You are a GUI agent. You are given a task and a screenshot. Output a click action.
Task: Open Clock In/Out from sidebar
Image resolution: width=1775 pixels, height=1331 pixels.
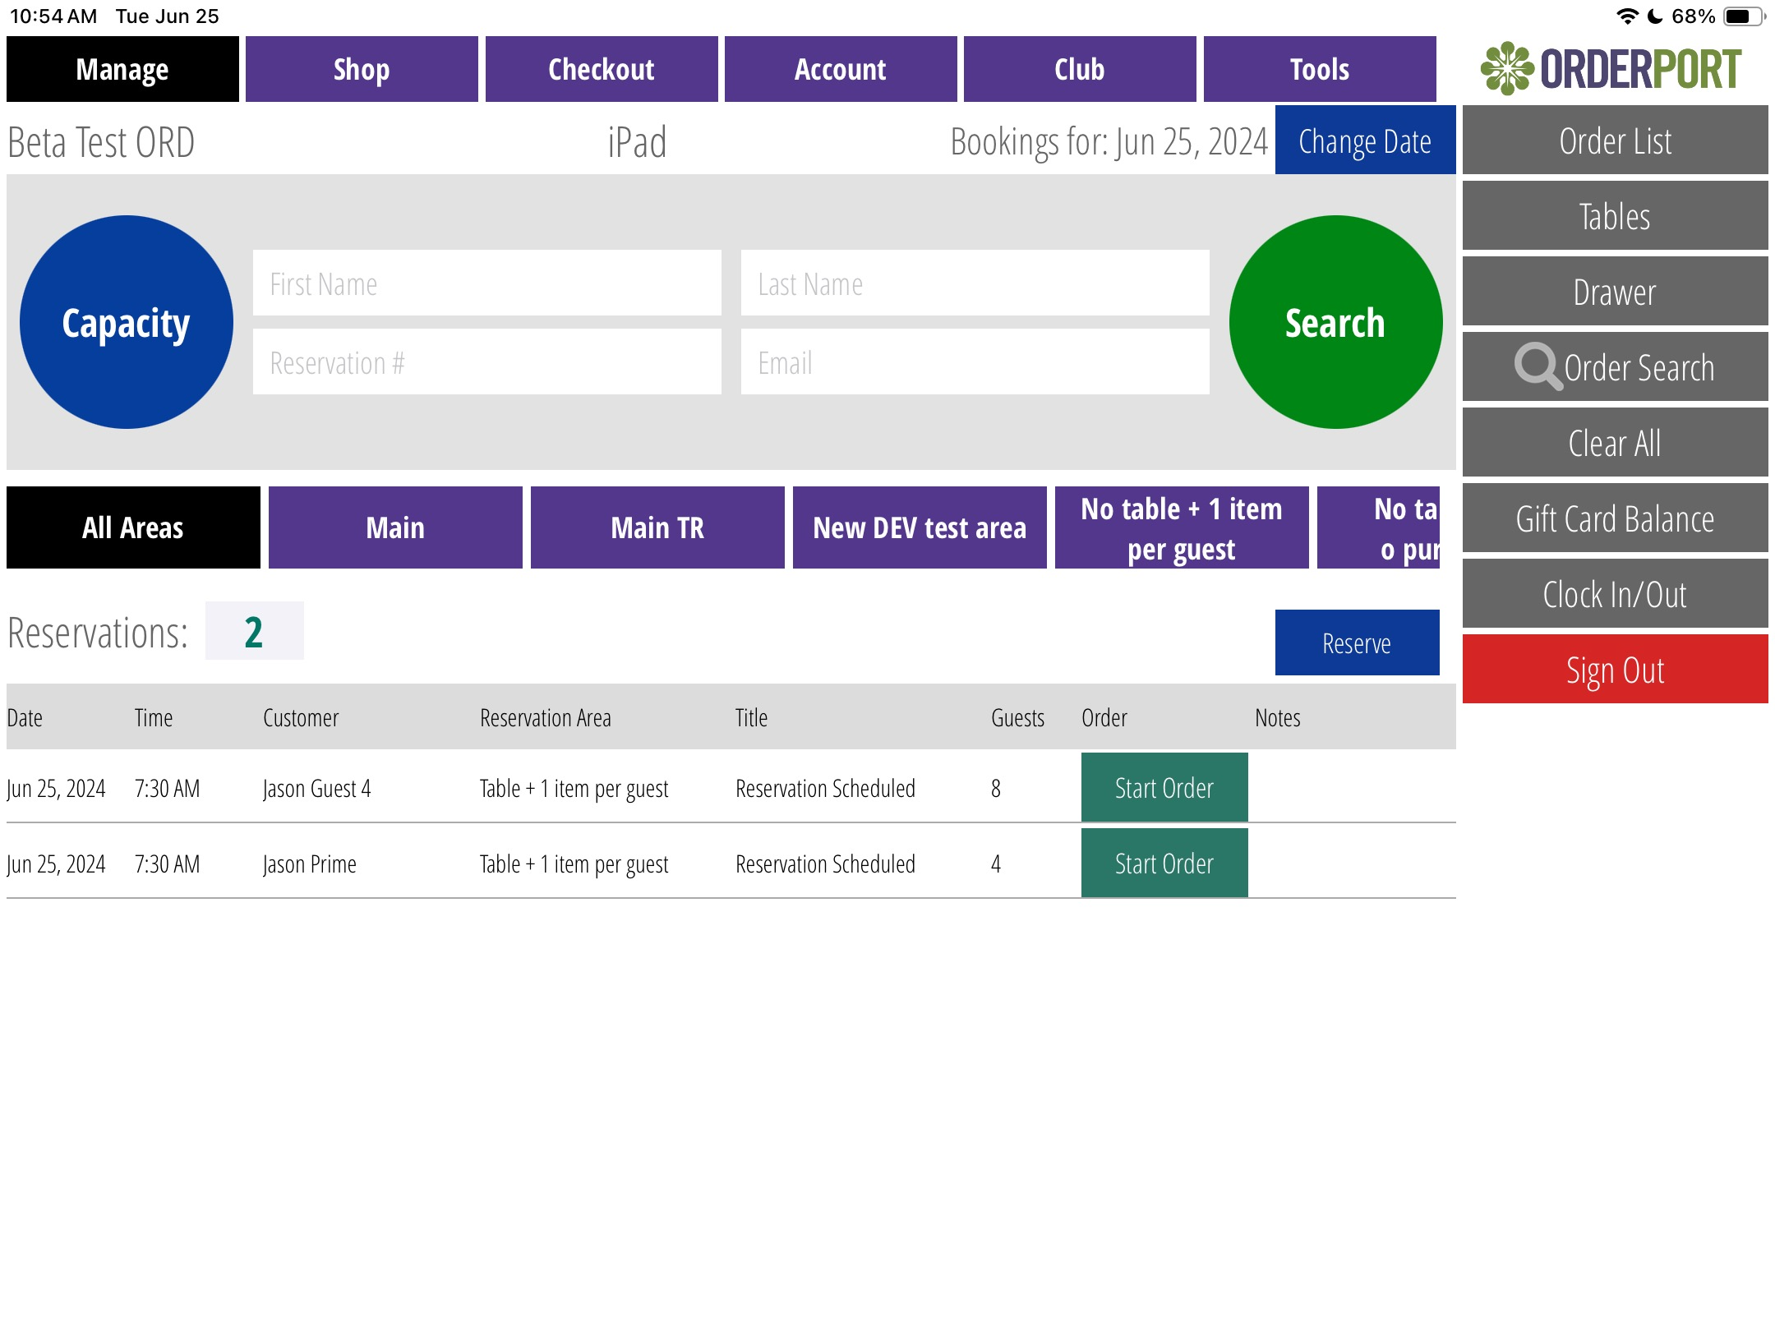coord(1614,594)
